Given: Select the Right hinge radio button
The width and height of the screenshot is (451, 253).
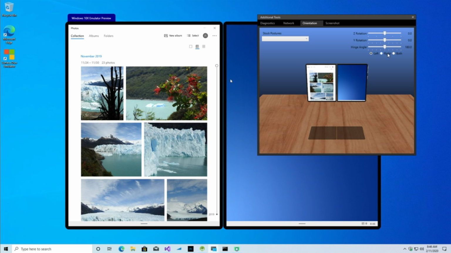Looking at the screenshot, I should click(x=381, y=54).
